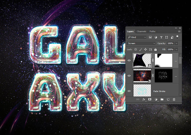Select the nebula layer's black text mask
Screen dimensions: 191x135
(164, 76)
